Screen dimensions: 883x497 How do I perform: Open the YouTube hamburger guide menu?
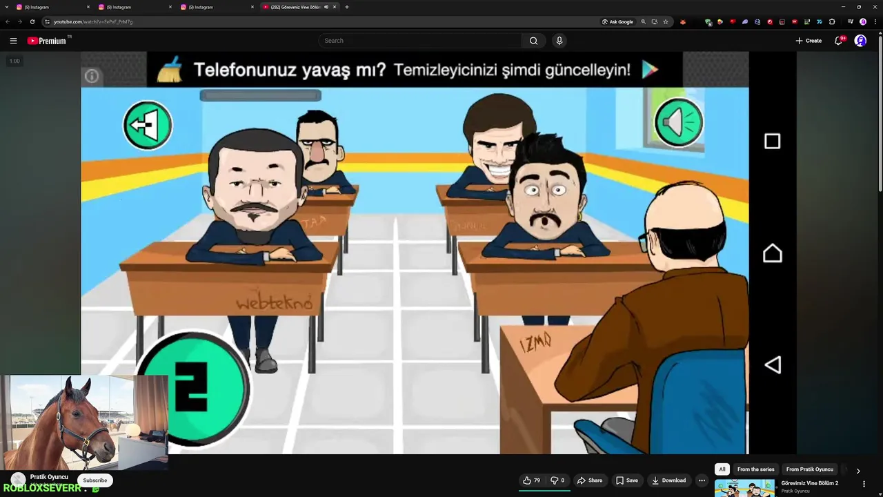pyautogui.click(x=13, y=41)
